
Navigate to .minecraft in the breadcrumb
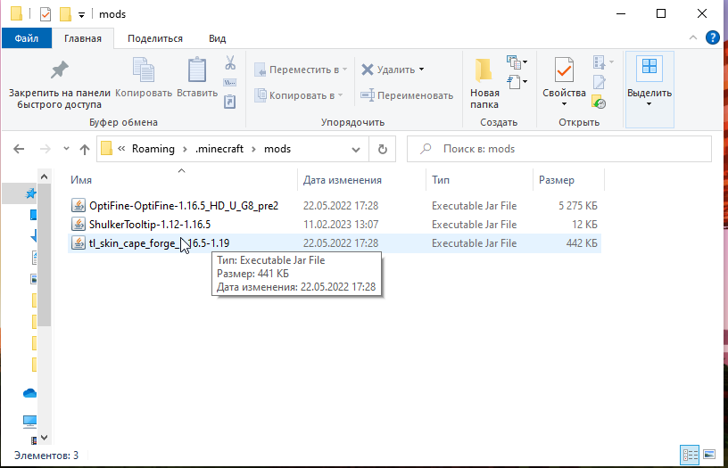point(219,149)
